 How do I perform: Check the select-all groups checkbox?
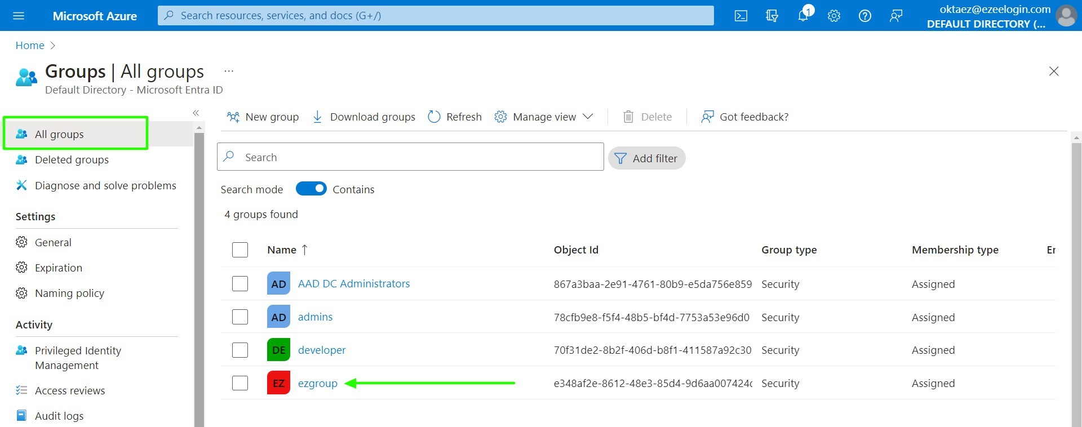[240, 250]
